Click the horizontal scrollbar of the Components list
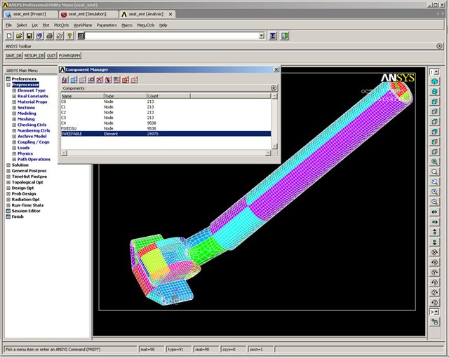449x358 pixels. click(x=166, y=153)
